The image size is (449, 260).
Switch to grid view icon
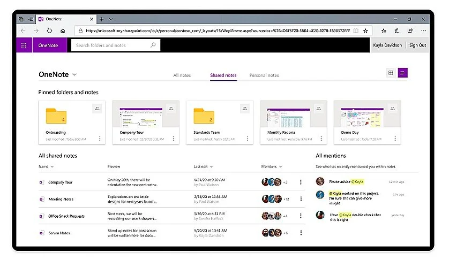[x=391, y=73]
